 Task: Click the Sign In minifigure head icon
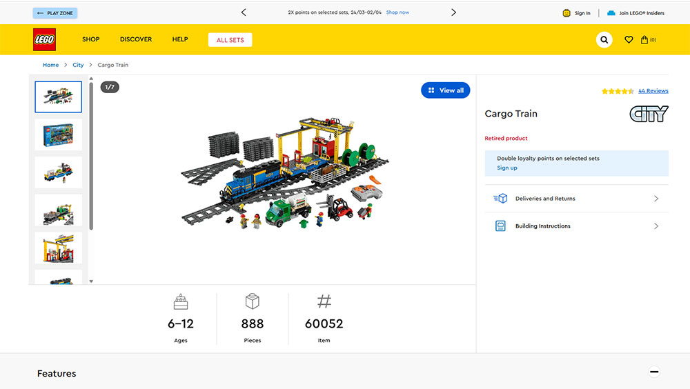pos(566,13)
